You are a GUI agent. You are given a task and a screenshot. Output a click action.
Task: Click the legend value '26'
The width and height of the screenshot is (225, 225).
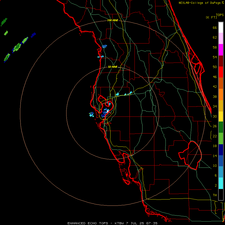pyautogui.click(x=215, y=126)
